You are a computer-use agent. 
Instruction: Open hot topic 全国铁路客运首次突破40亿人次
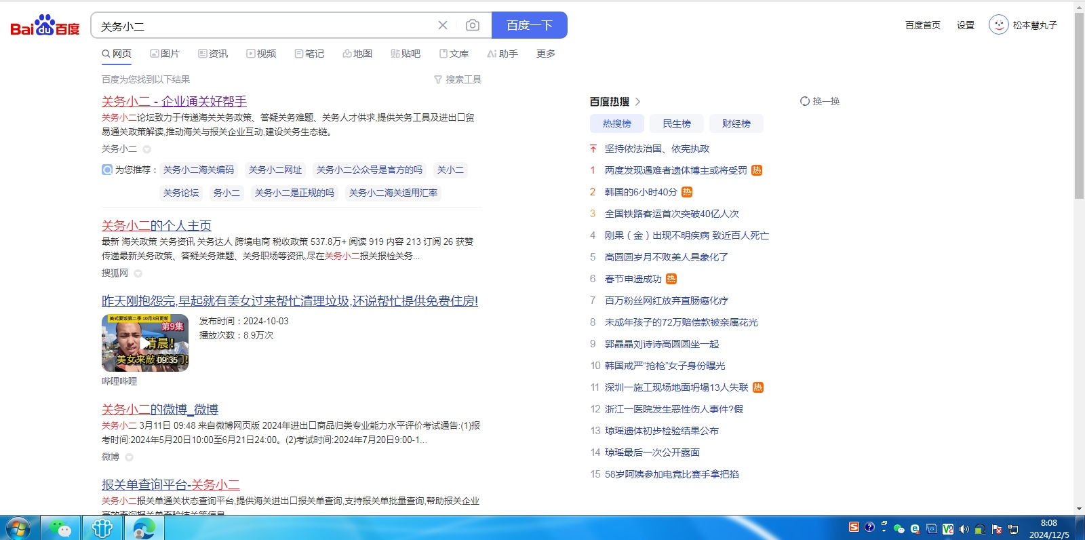click(x=672, y=214)
